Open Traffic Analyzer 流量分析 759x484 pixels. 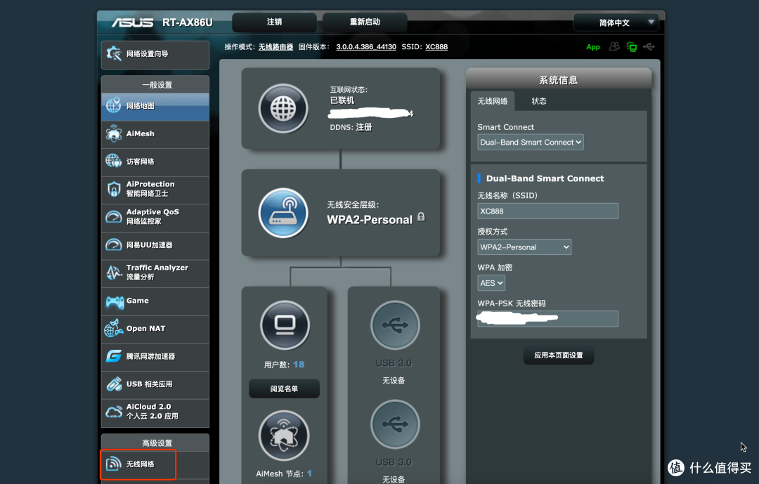[155, 273]
